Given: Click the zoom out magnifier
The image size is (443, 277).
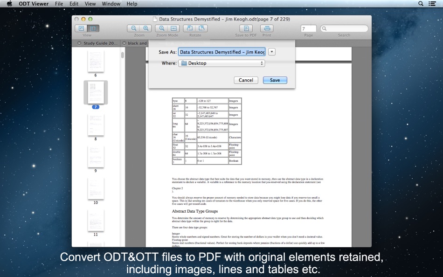Looking at the screenshot, I should click(133, 28).
